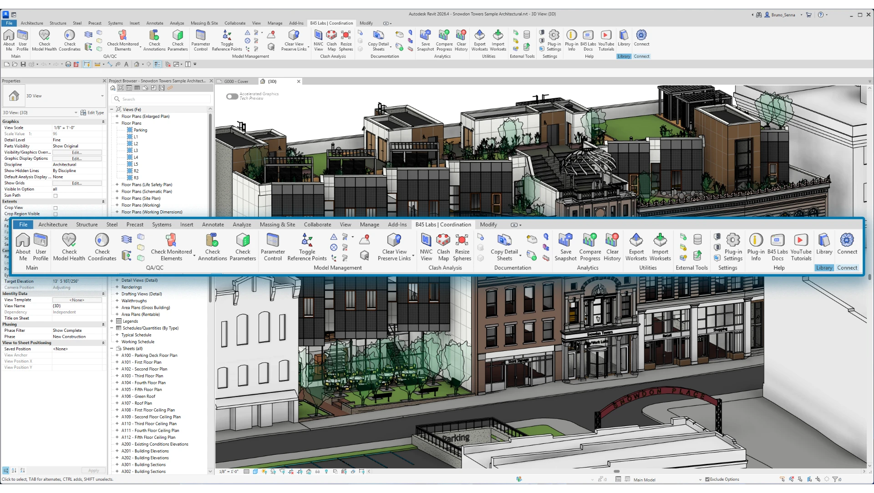Collapse the Views (Fe) tree node
The height and width of the screenshot is (493, 874).
click(112, 110)
